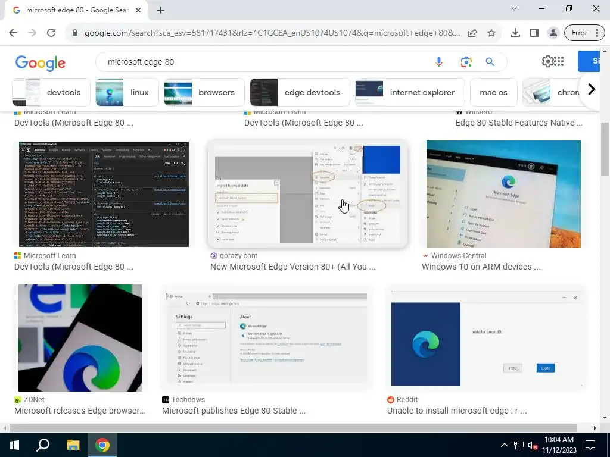Filter images by mac os chip
Screen dimensions: 610x457
pos(493,92)
